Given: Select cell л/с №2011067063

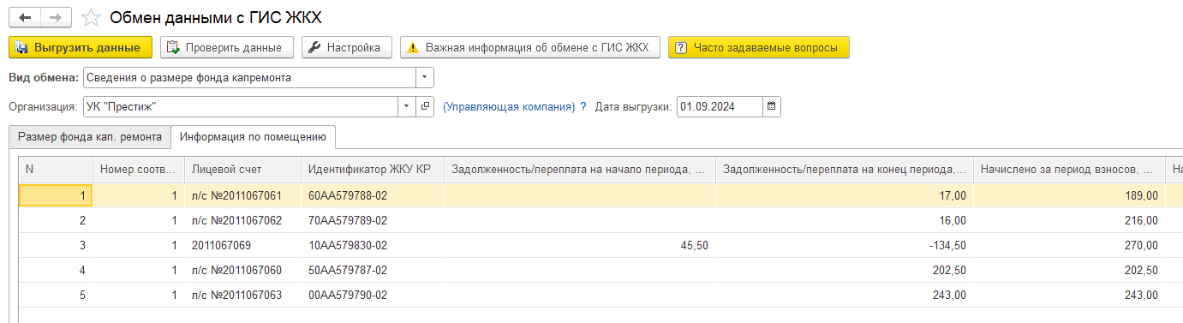Looking at the screenshot, I should coord(243,295).
